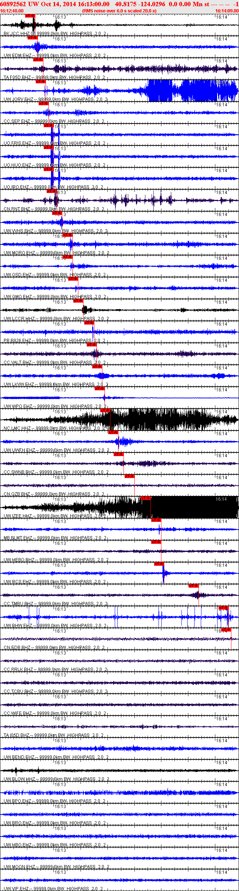Select the CC.PRLK.BHZ station label
This screenshot has height=891, width=239.
click(x=18, y=670)
